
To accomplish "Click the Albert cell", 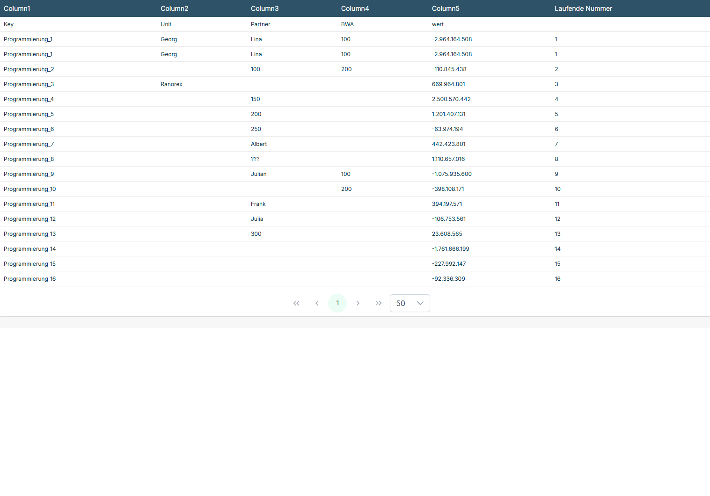I will [x=259, y=144].
